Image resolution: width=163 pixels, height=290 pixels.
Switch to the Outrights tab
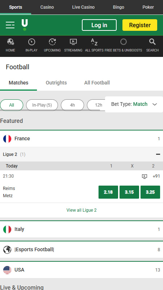[56, 83]
